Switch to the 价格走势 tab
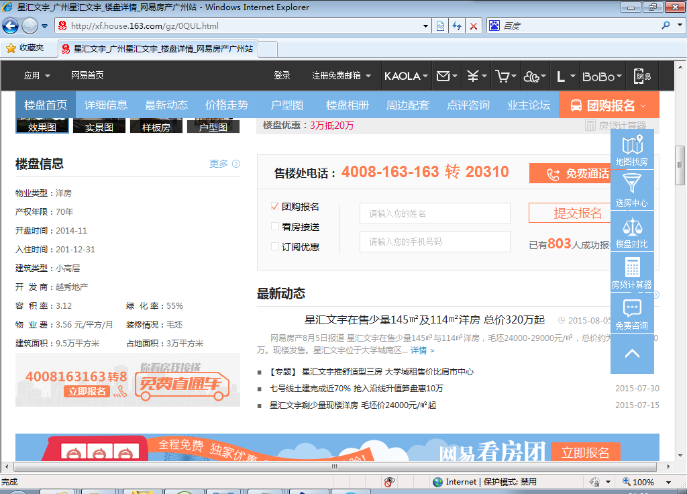Image resolution: width=687 pixels, height=494 pixels. (227, 105)
